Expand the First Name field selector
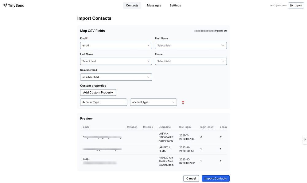Screen dimensions: 307x183 click(191, 45)
